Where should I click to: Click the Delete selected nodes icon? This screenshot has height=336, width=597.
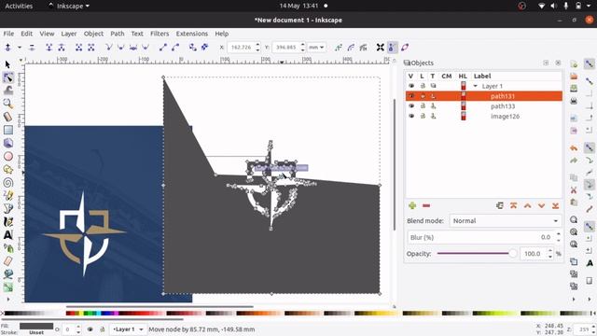(x=32, y=48)
